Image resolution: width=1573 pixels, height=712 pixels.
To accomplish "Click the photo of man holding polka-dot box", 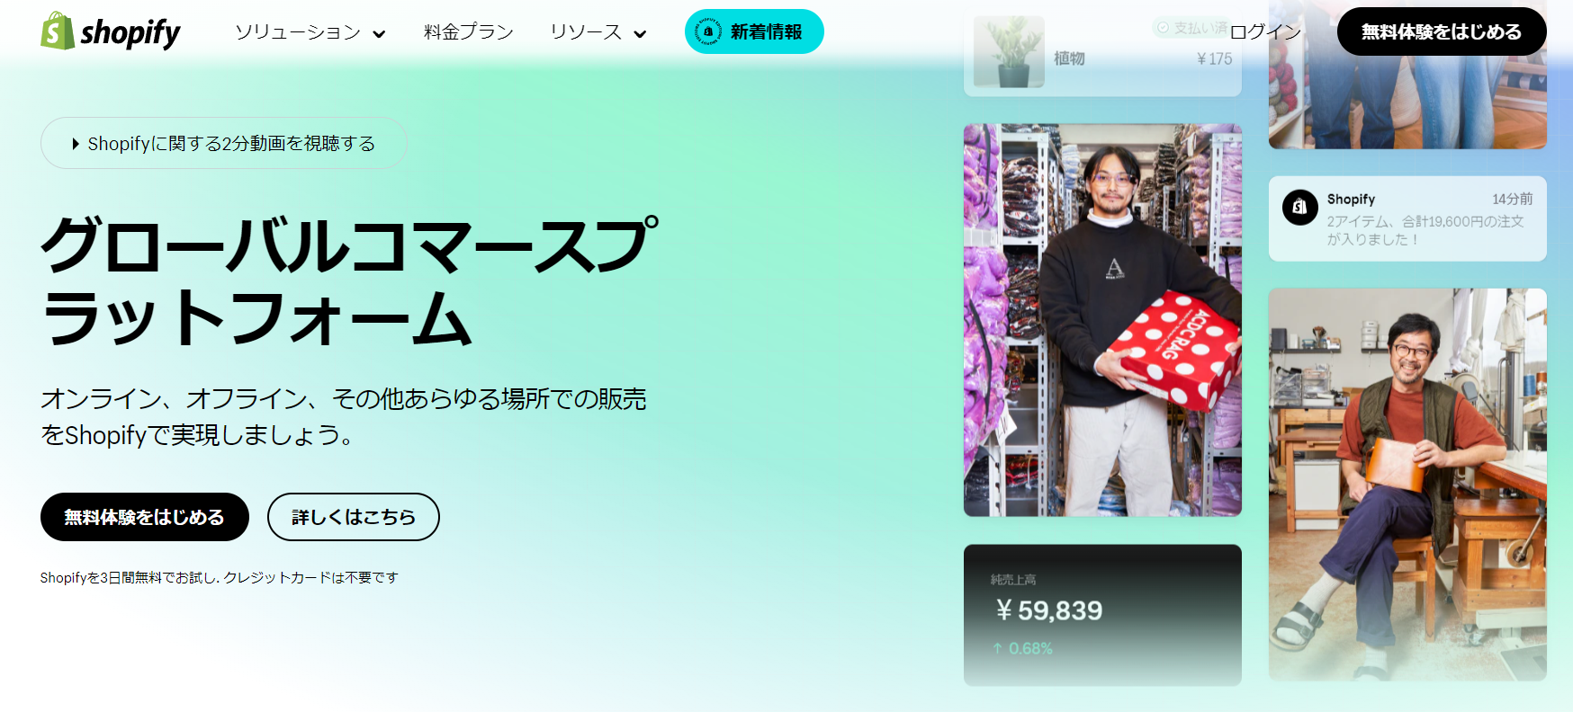I will click(1102, 320).
